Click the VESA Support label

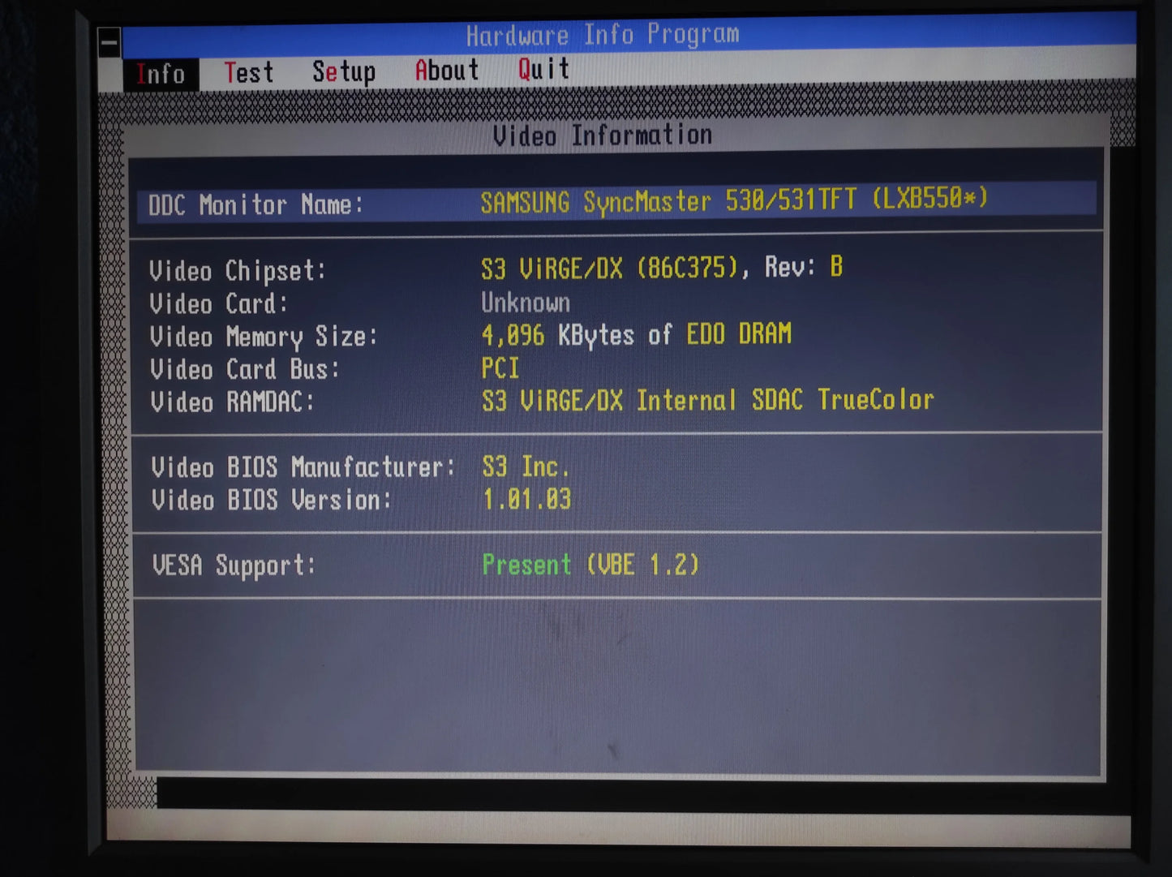[234, 565]
